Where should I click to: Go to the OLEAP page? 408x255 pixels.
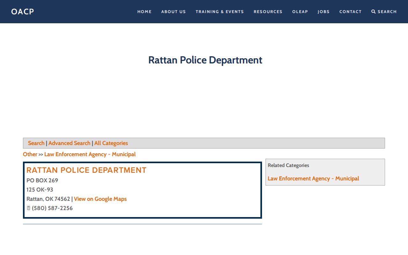[300, 12]
